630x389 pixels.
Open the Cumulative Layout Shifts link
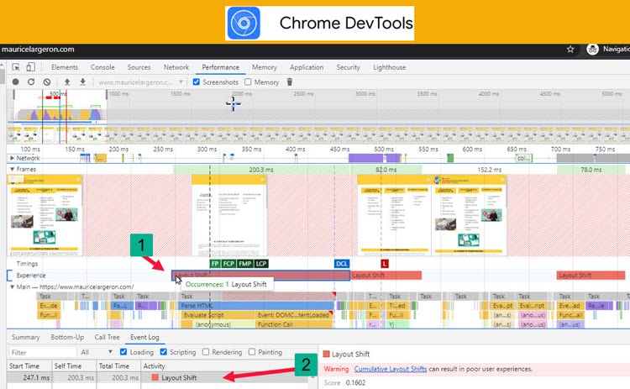click(x=390, y=369)
